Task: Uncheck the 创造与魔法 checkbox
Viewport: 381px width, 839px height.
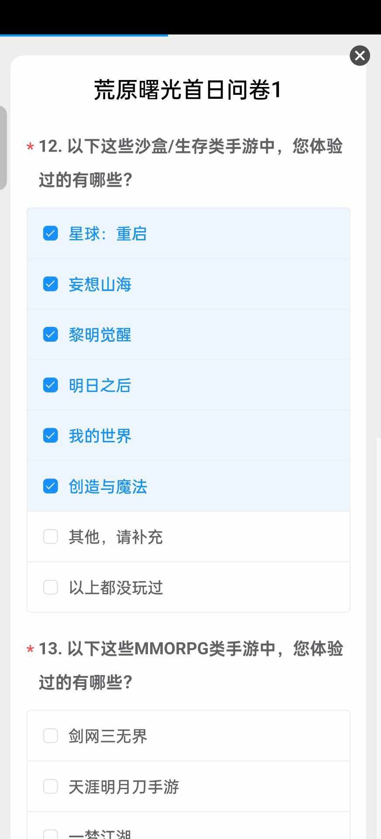Action: 51,486
